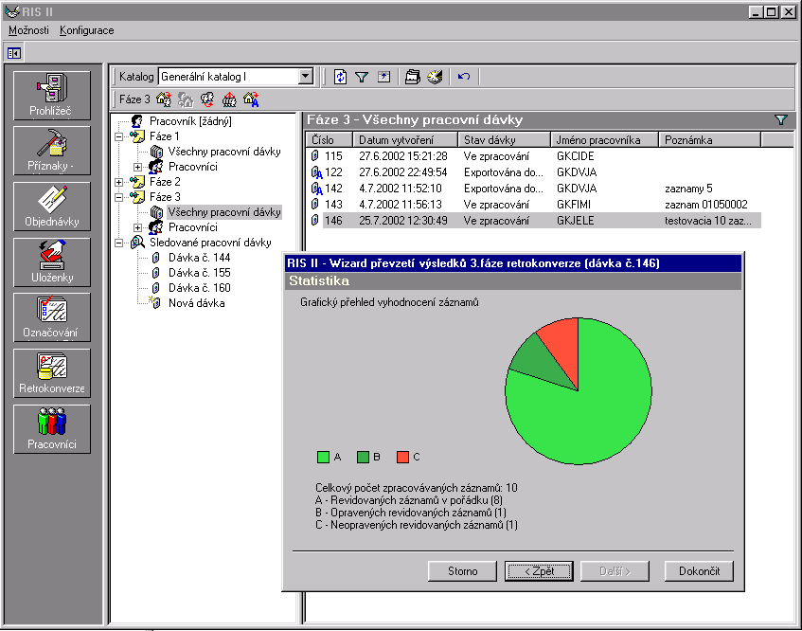This screenshot has width=802, height=631.
Task: Open the Katalog dropdown list
Action: click(305, 77)
